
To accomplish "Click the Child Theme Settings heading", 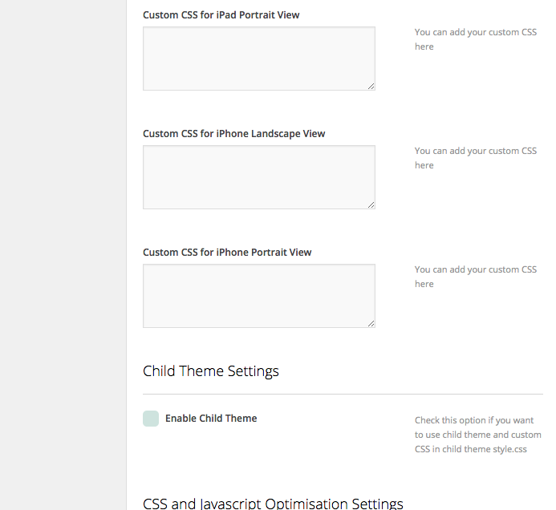I will click(x=211, y=371).
